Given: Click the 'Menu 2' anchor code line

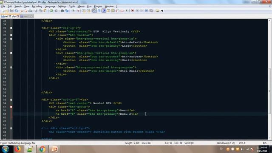Looking at the screenshot, I should pos(97,114).
